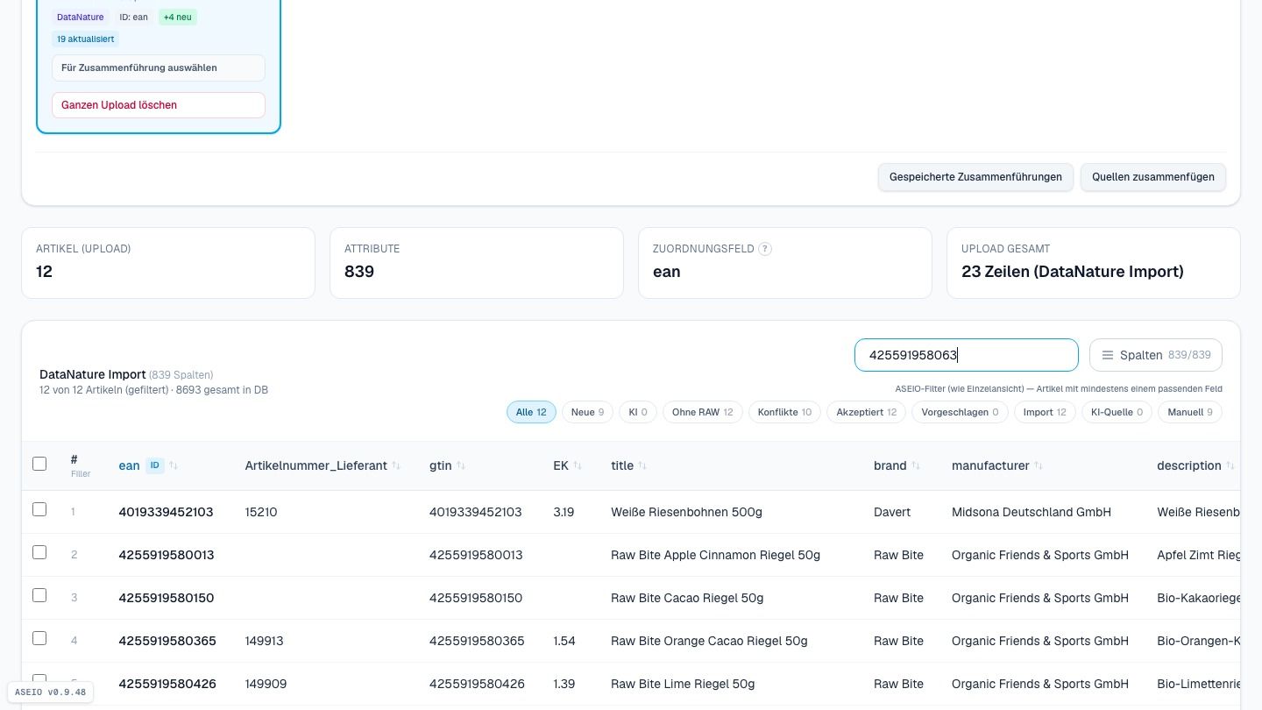Switch to the Akzeptiert 12 filter
The height and width of the screenshot is (710, 1262).
(x=866, y=412)
